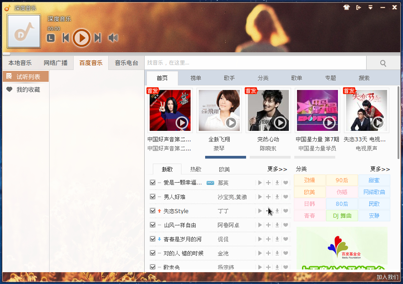Uncheck the 青春是岁月的河 song checkbox
The width and height of the screenshot is (403, 284).
153,239
